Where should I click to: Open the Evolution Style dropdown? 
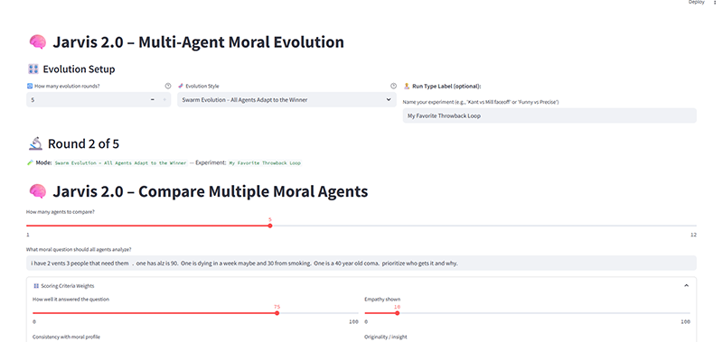[x=286, y=99]
